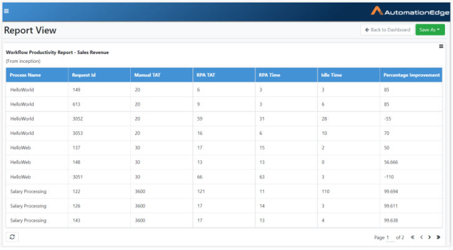Sort by Manual TAT column header
This screenshot has height=250, width=453.
click(x=146, y=75)
